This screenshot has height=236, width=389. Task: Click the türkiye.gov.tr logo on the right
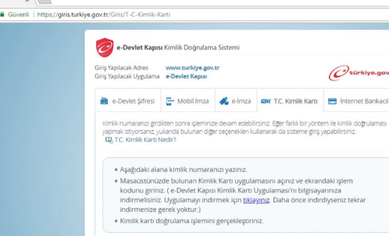tap(359, 73)
